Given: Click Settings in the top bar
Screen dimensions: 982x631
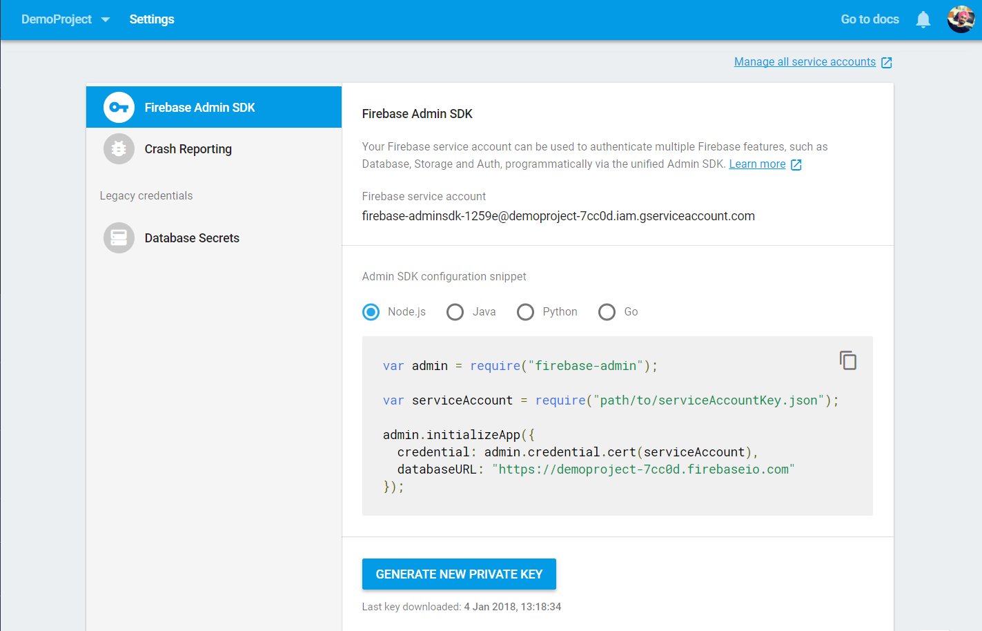Looking at the screenshot, I should point(152,19).
